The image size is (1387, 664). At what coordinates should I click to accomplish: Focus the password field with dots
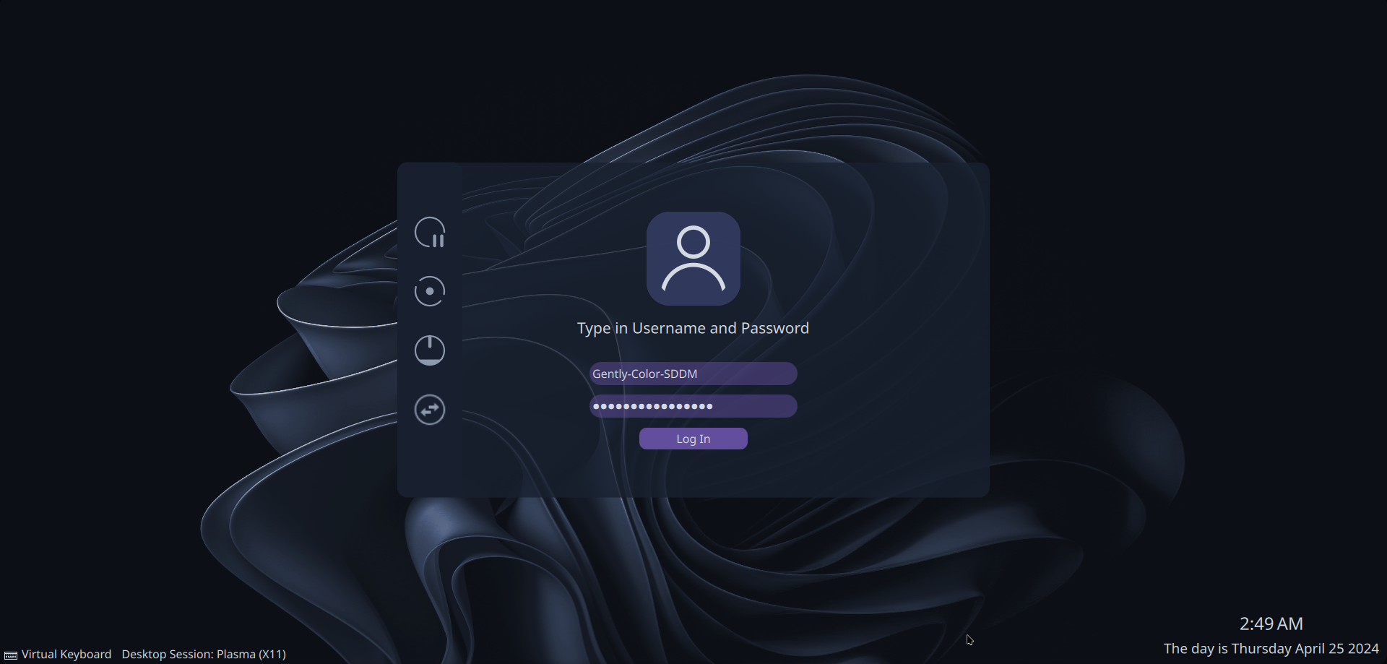point(693,406)
